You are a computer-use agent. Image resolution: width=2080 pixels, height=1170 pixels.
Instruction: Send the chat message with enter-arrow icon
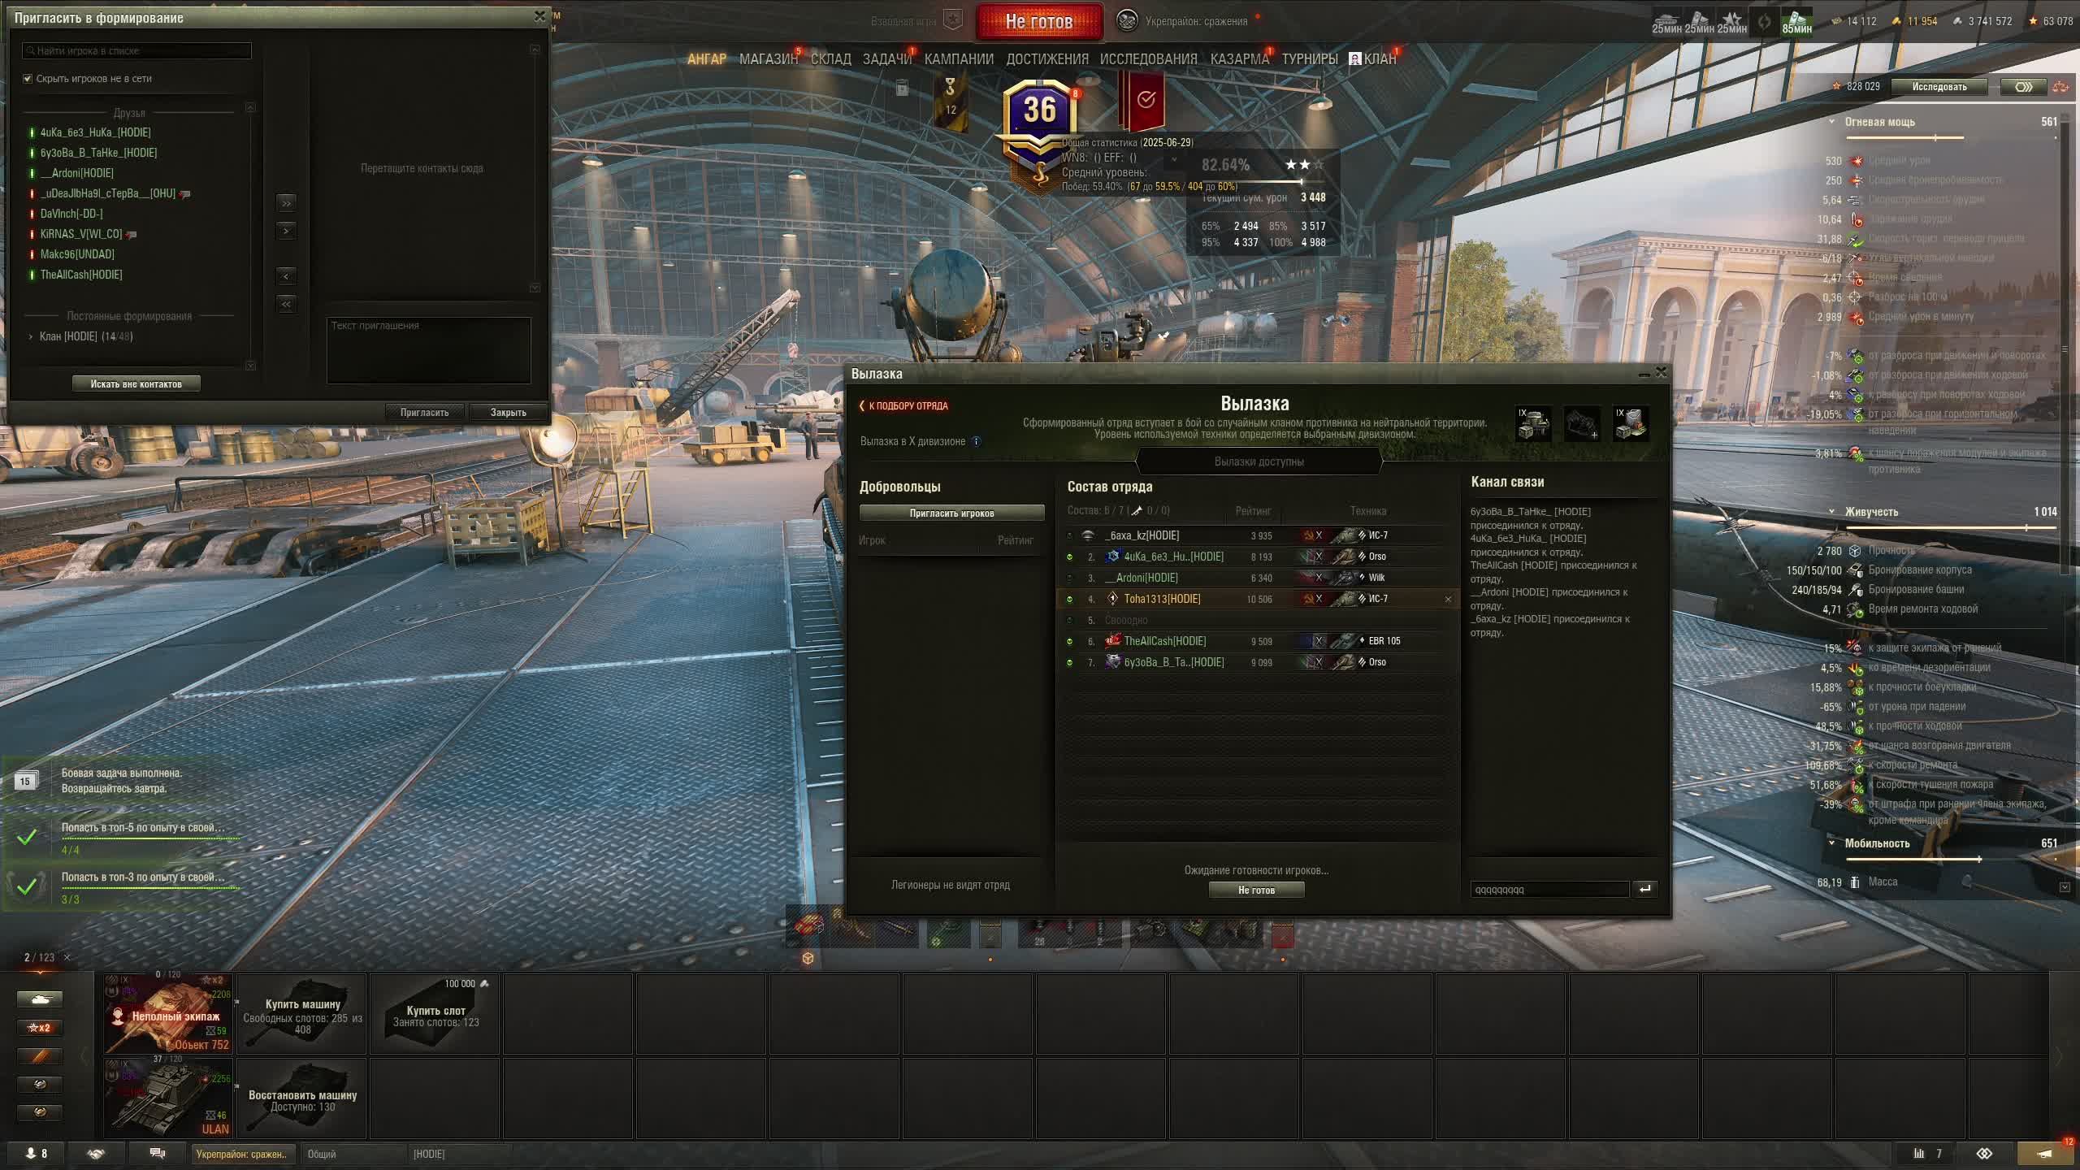(x=1645, y=889)
